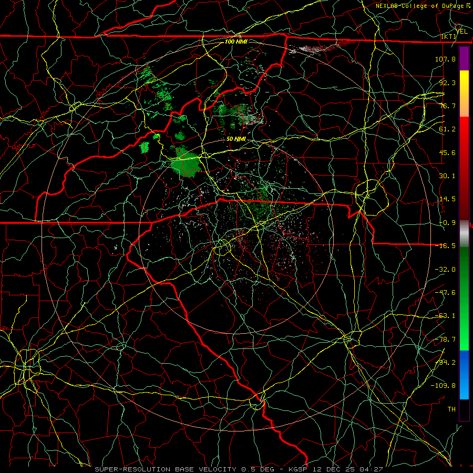Viewport: 473px width, 473px height.
Task: Click the 14.5 velocity scale value
Action: pyautogui.click(x=447, y=199)
